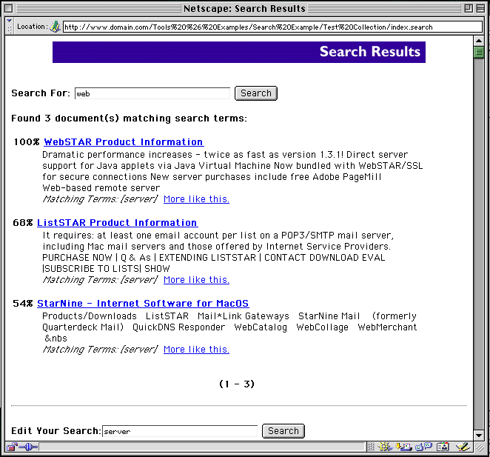
Task: Open StarNine Internet Software for MacOS link
Action: tap(143, 304)
